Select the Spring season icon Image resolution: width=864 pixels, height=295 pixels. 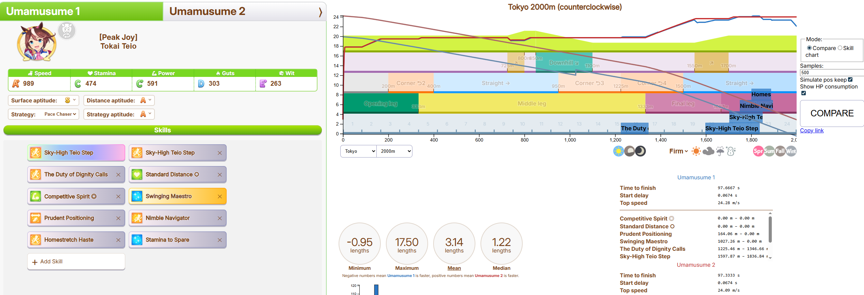coord(758,151)
